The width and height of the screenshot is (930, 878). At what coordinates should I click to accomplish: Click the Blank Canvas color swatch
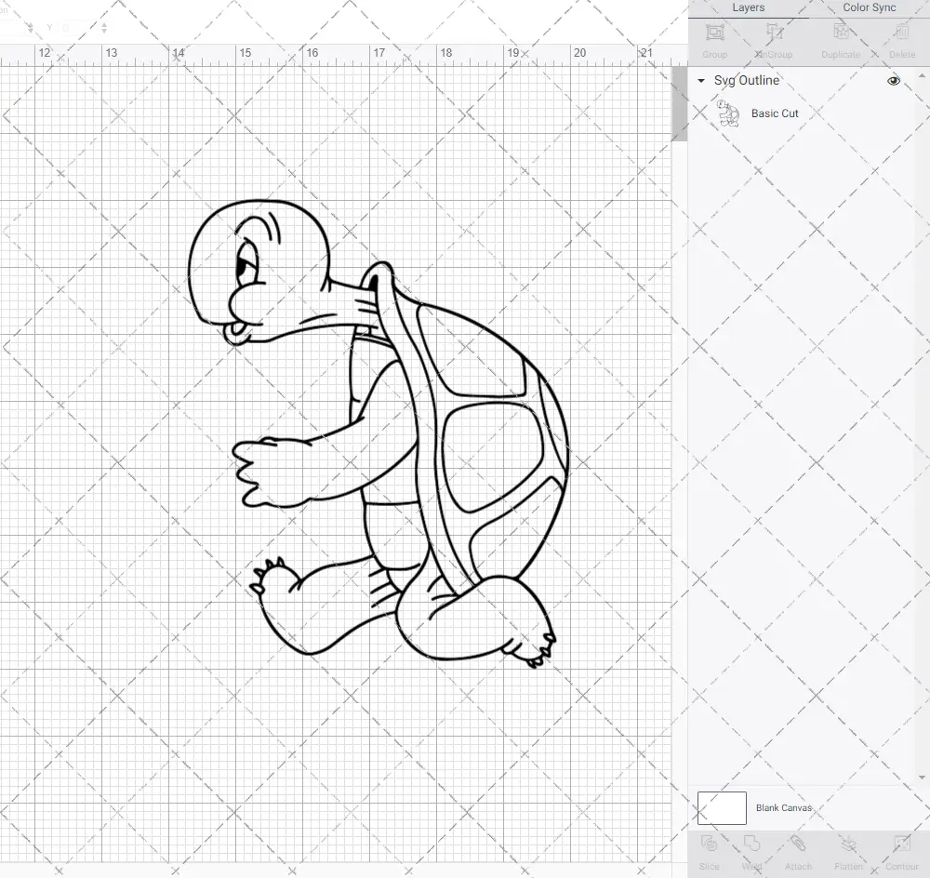[x=722, y=807]
